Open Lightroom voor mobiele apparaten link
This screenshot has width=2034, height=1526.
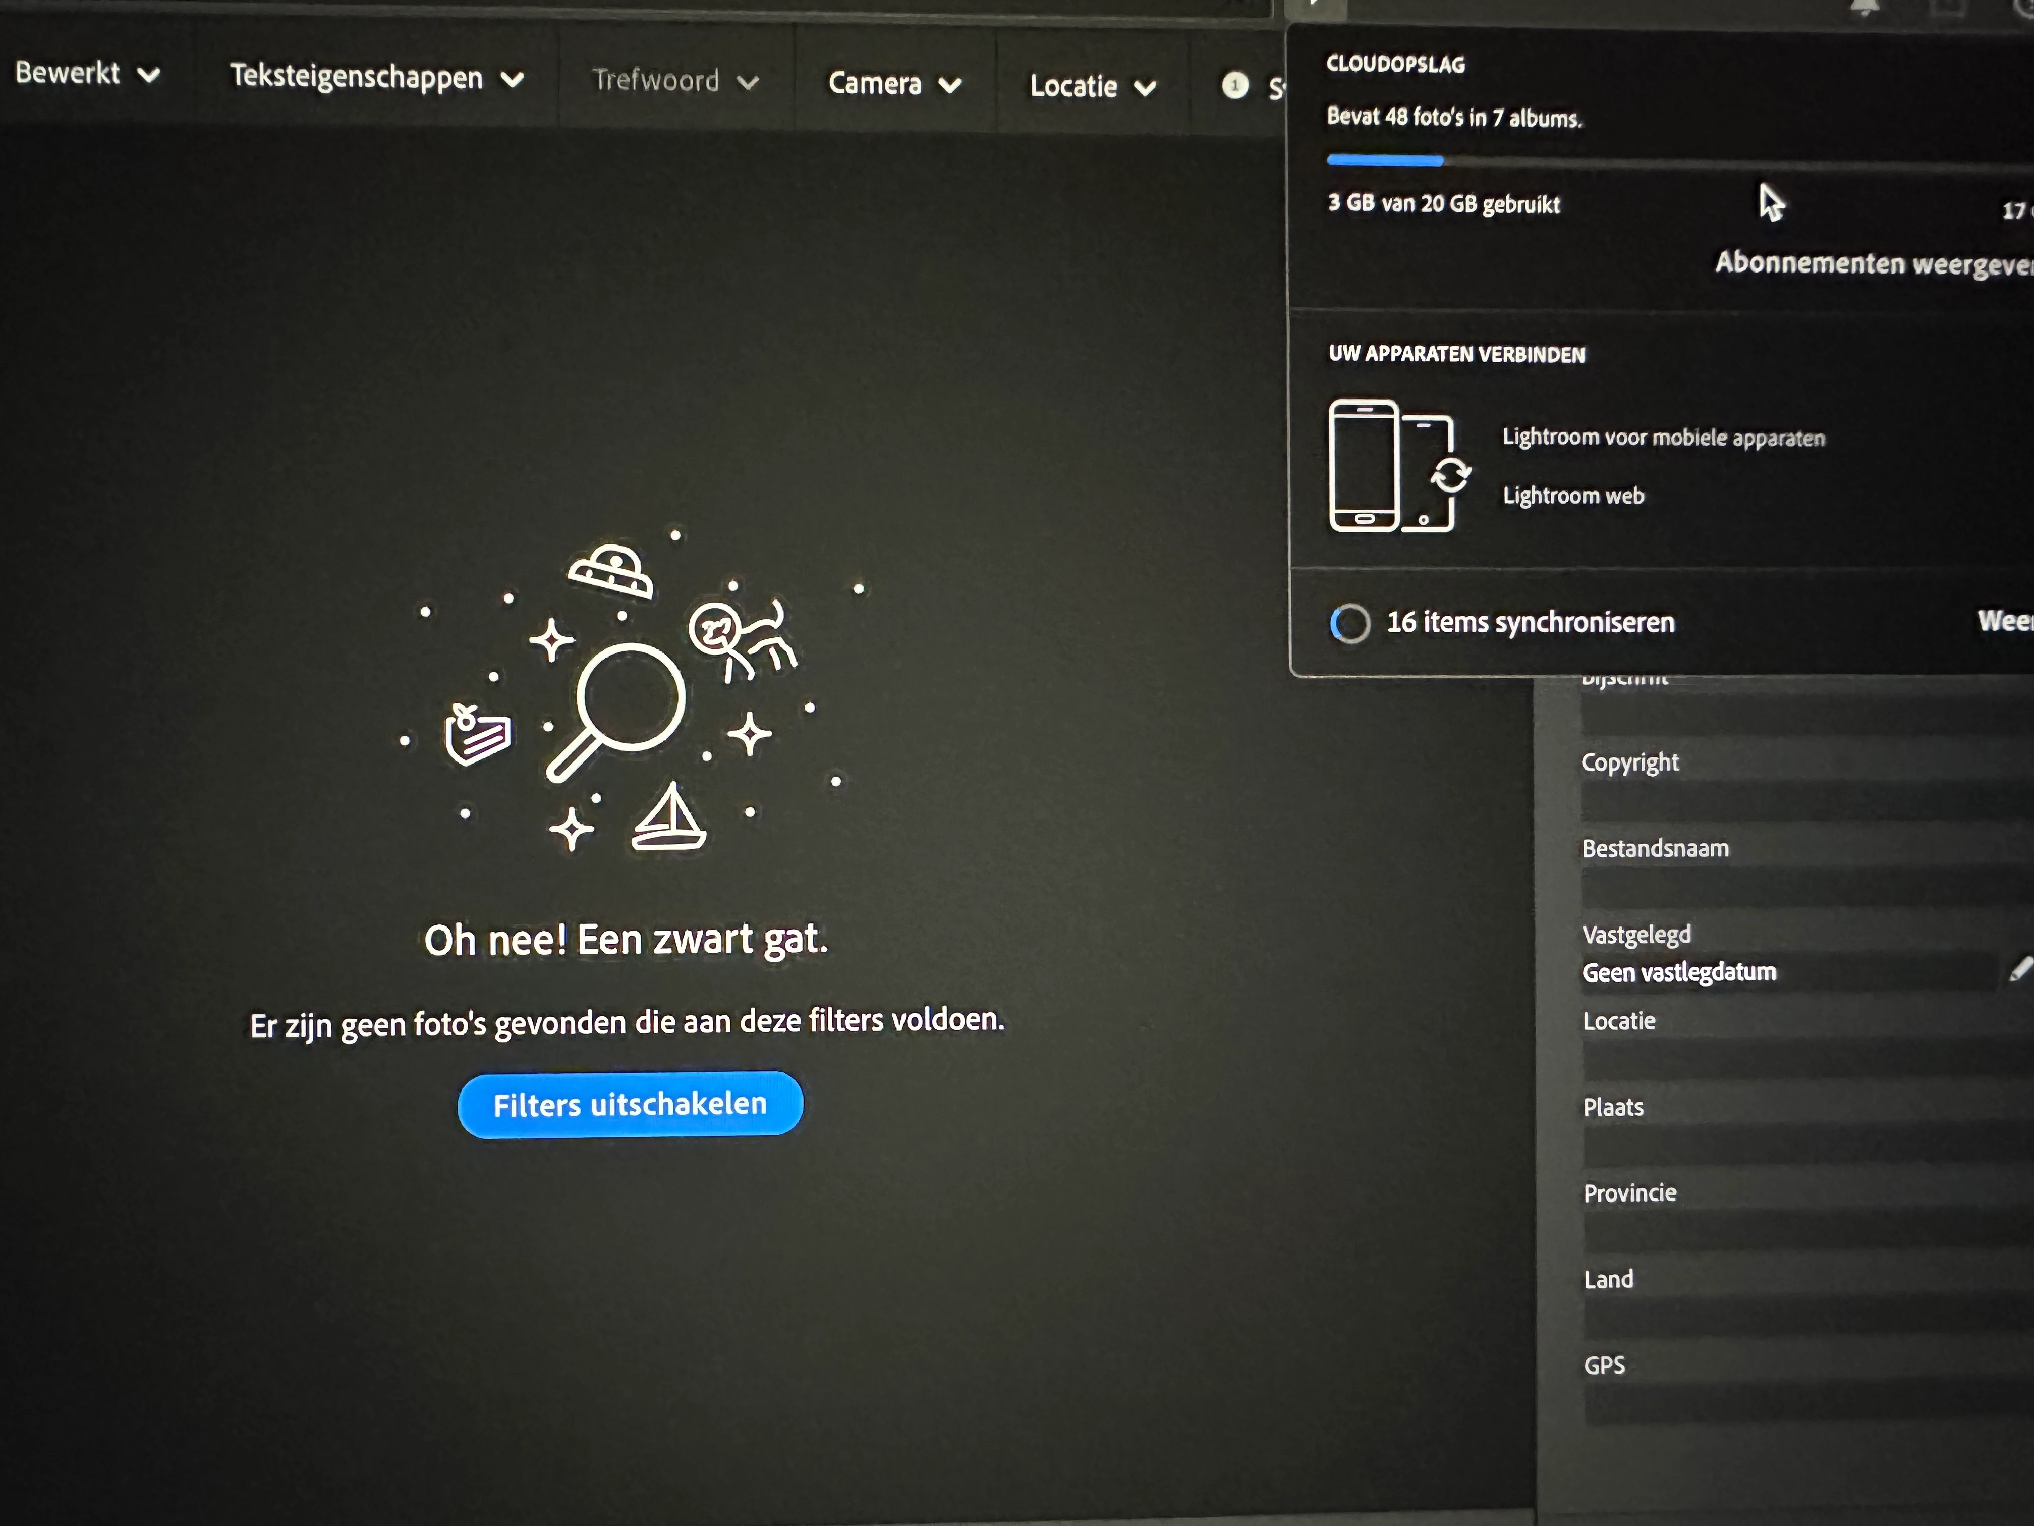coord(1663,438)
